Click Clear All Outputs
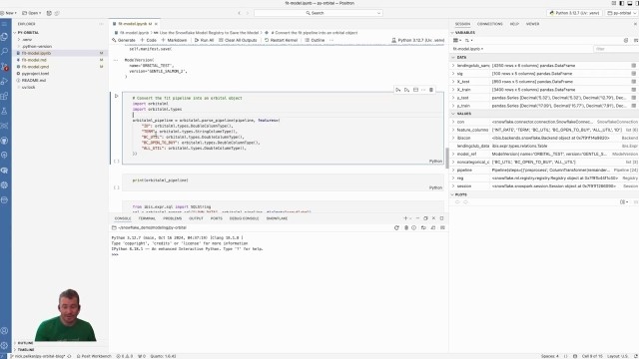The height and width of the screenshot is (359, 639). (238, 40)
